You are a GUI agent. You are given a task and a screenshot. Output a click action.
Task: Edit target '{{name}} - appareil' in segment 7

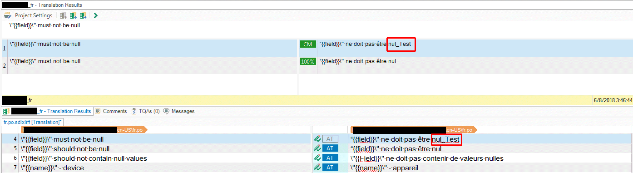pos(385,168)
